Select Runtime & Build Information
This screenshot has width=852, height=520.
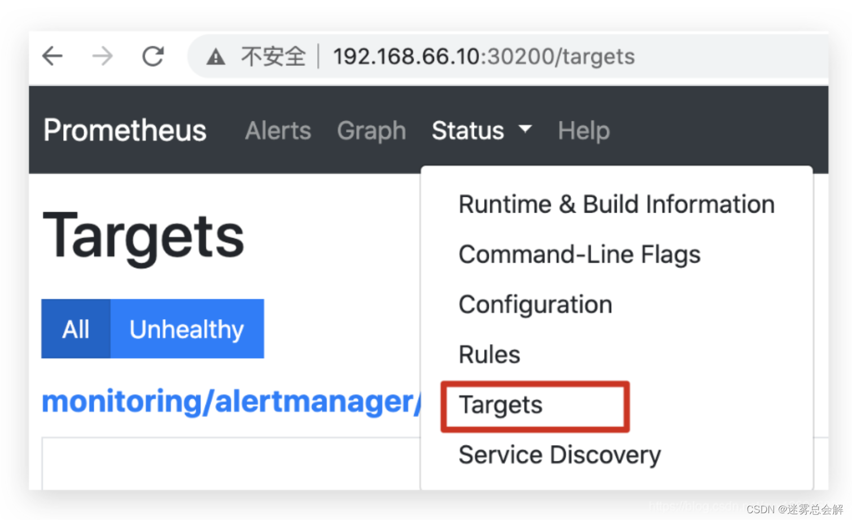pos(617,204)
